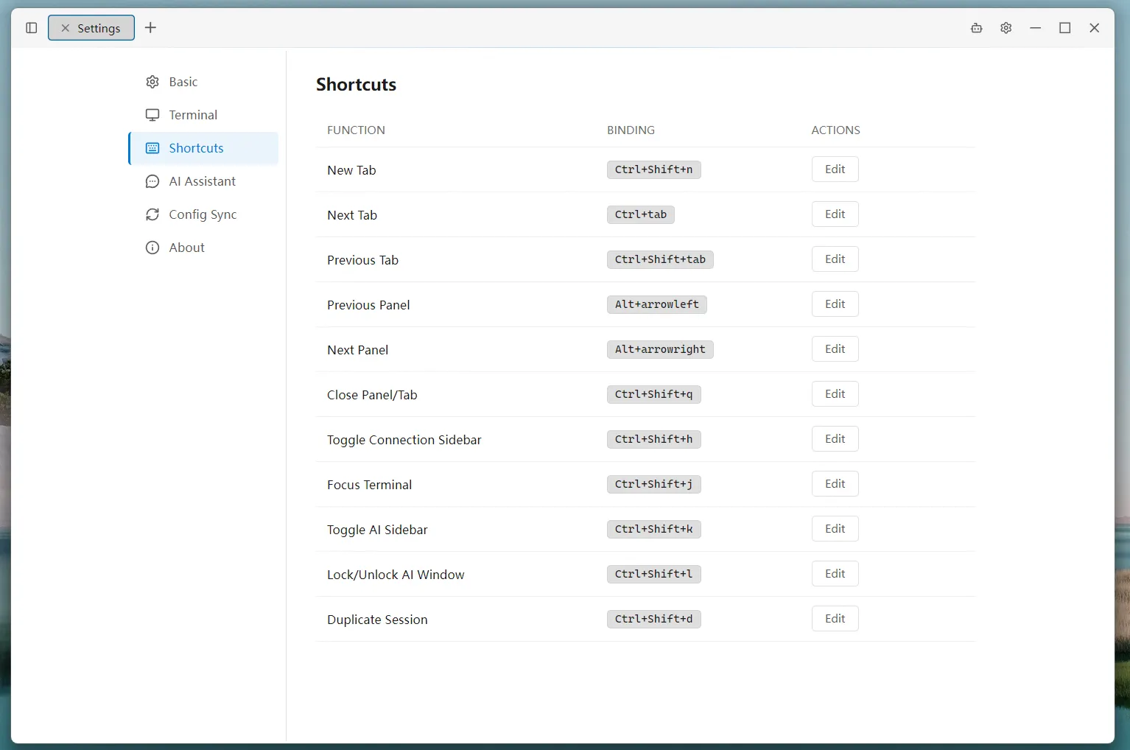Image resolution: width=1130 pixels, height=750 pixels.
Task: Click the Alt+arrowleft binding badge
Action: [657, 304]
